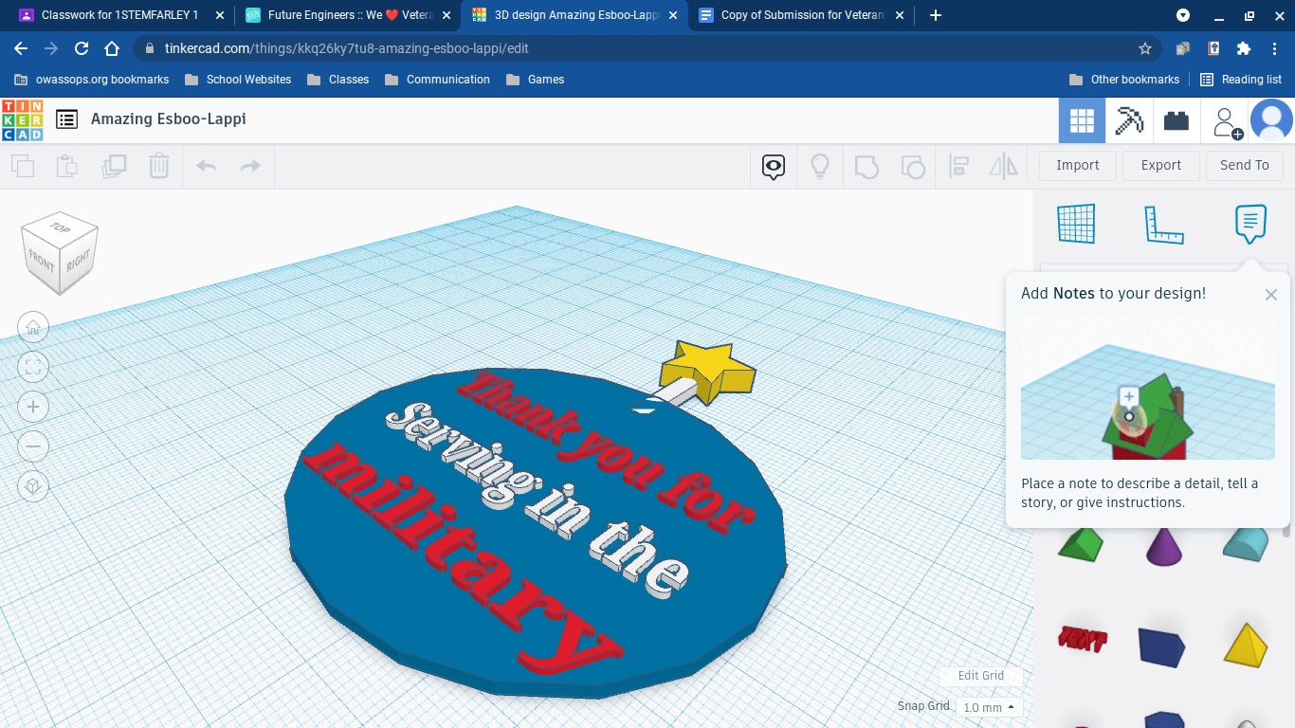
Task: Open the School Websites bookmark folder
Action: pos(238,80)
